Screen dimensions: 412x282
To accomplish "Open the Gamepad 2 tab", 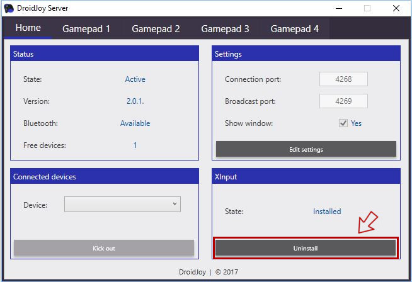I will [156, 28].
